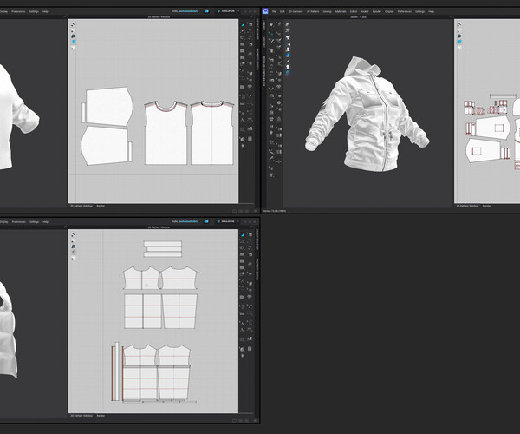This screenshot has width=520, height=434.
Task: Click the app logo in top-right window
Action: 265,11
